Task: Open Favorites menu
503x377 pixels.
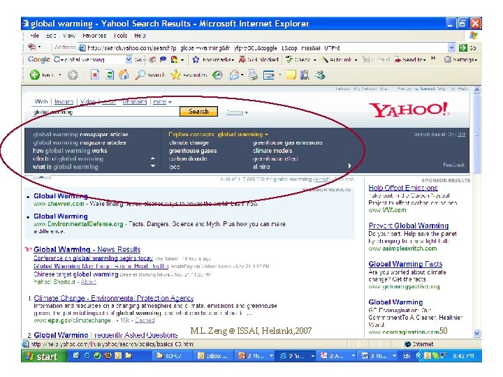Action: (94, 36)
